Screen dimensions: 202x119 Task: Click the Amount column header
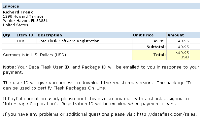pyautogui.click(x=176, y=35)
